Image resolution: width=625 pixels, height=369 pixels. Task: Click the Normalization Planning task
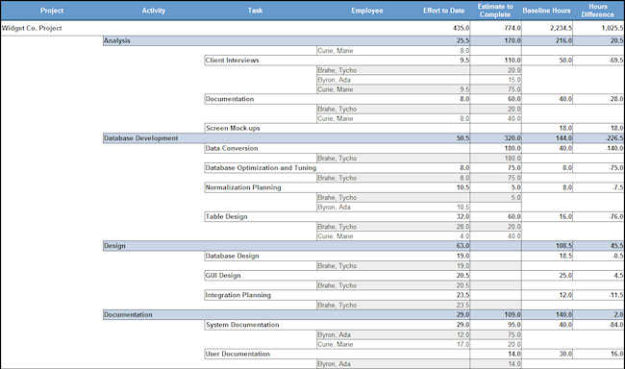[243, 187]
